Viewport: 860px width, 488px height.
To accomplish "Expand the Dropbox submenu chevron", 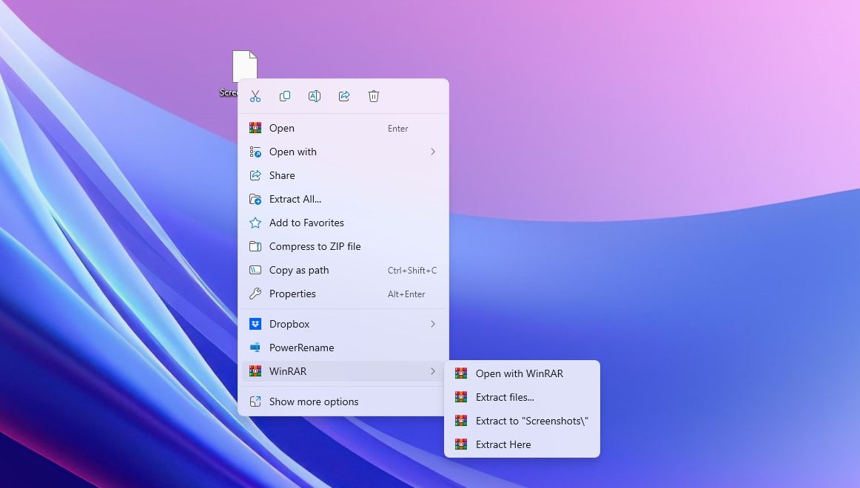I will tap(433, 324).
